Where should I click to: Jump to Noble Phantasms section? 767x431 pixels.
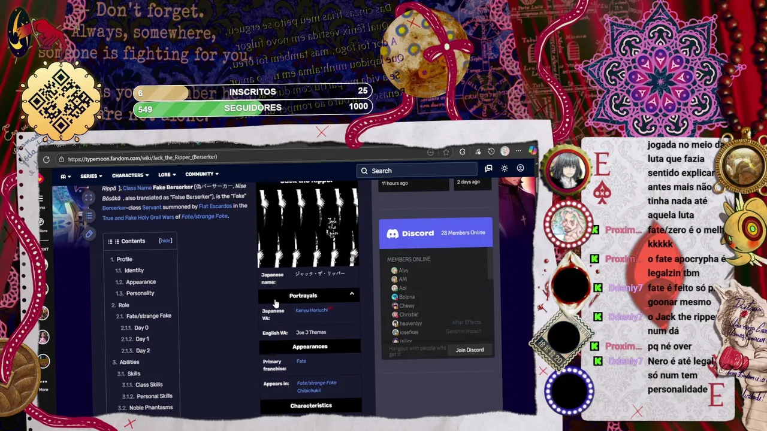(x=150, y=408)
